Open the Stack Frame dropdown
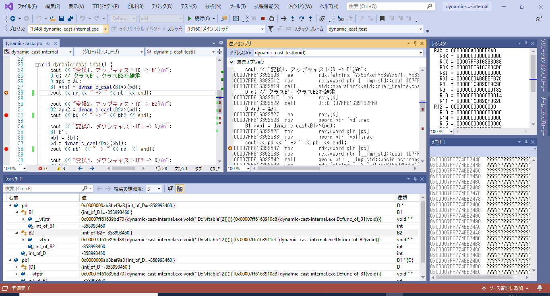550x296 pixels. coord(421,29)
